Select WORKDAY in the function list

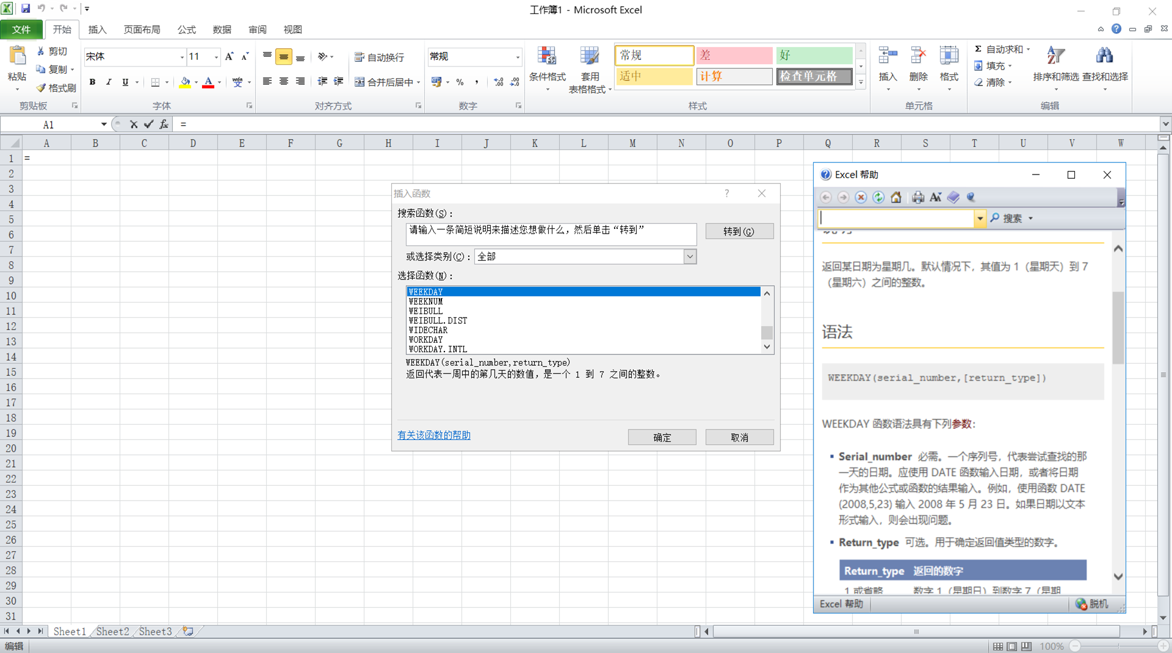coord(425,340)
